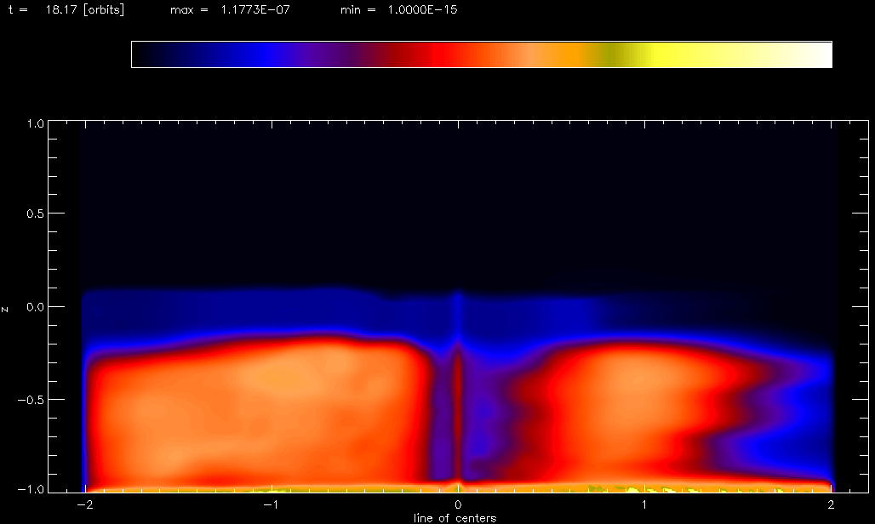
Task: Click the x-axis tick label 1
Action: click(645, 504)
